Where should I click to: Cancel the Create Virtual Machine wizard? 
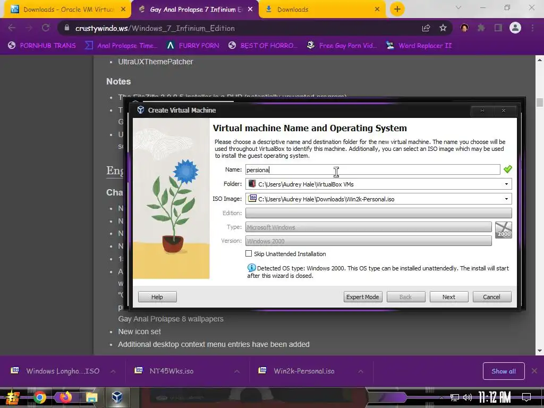pyautogui.click(x=491, y=297)
